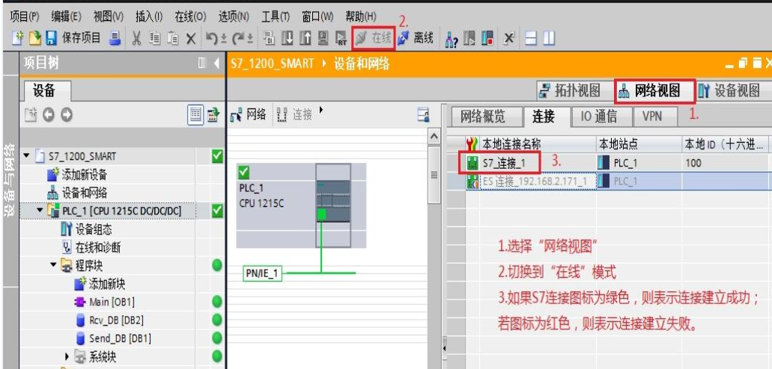This screenshot has width=772, height=369.
Task: Click the delete X icon in toolbar
Action: pos(190,38)
